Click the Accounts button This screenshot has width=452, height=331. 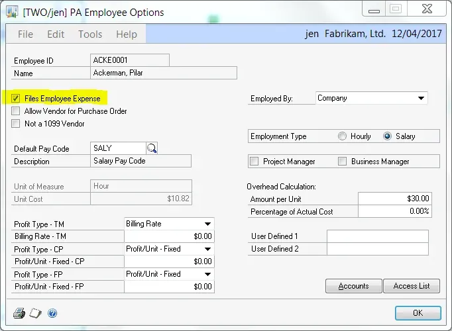coord(354,286)
